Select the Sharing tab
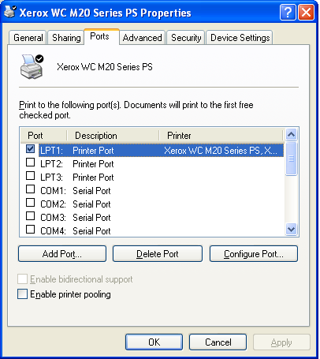320x359 pixels. 66,38
